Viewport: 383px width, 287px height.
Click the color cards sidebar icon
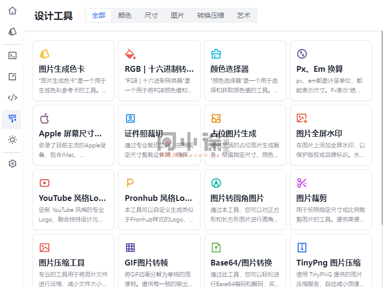point(12,32)
